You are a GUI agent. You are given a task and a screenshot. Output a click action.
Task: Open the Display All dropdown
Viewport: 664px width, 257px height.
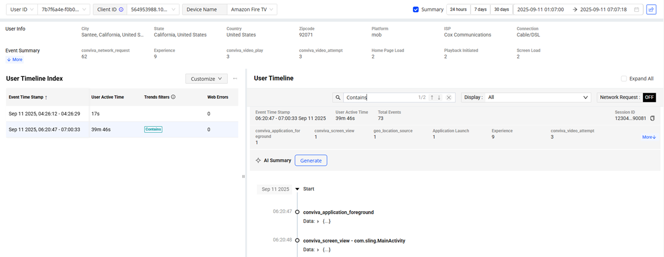[538, 97]
